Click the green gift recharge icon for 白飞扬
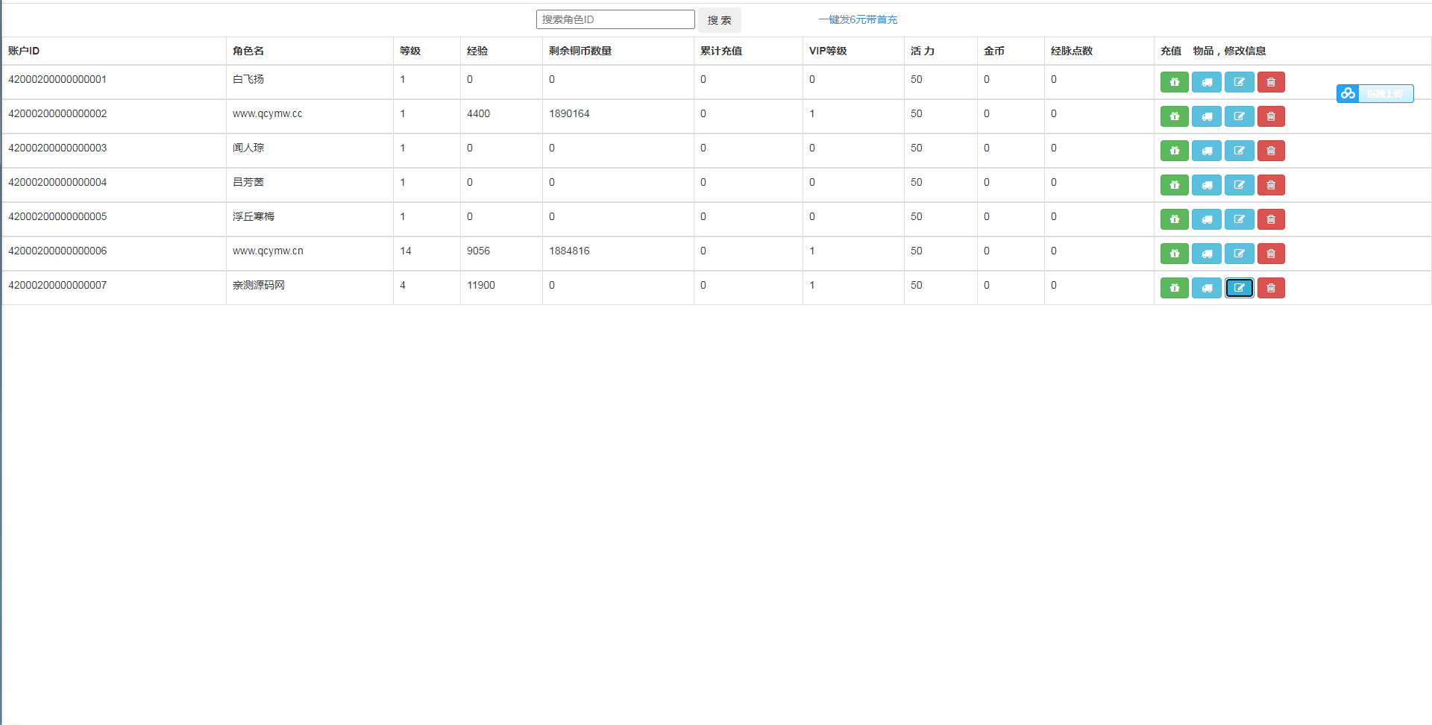Viewport: 1432px width, 725px height. coord(1174,82)
